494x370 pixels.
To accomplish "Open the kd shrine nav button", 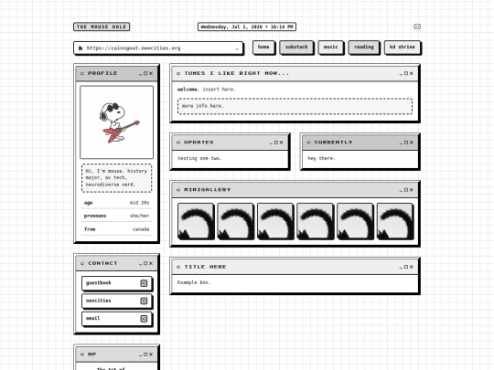I will pos(403,48).
